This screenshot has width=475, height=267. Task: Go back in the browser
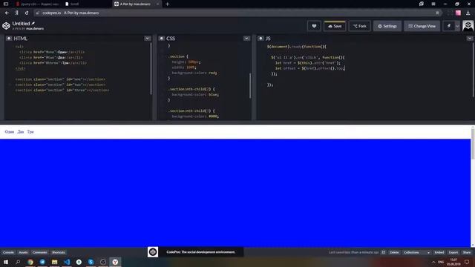click(7, 13)
